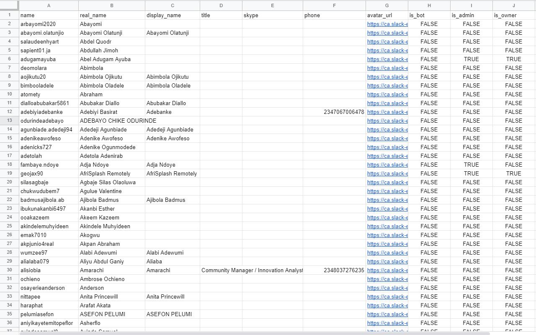Select cell 'abayomi.olatunjio'
The height and width of the screenshot is (335, 536).
pyautogui.click(x=49, y=33)
